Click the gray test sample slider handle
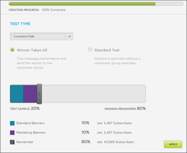This screenshot has height=153, width=187. (39, 94)
